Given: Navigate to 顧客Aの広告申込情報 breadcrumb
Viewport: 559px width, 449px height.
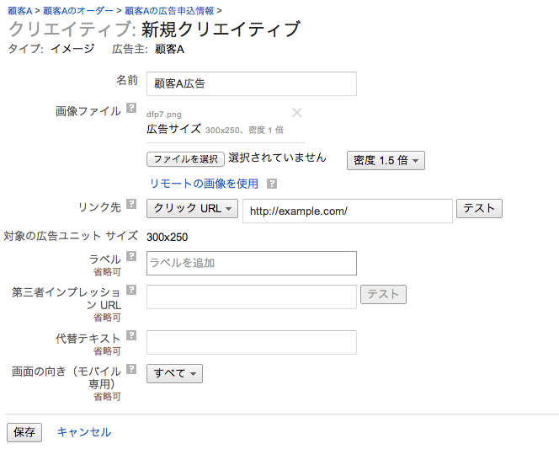Looking at the screenshot, I should coord(169,10).
